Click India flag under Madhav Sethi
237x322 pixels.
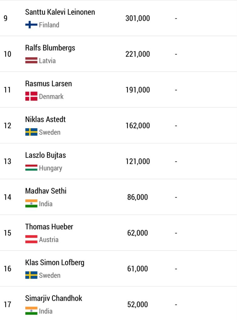pyautogui.click(x=31, y=203)
